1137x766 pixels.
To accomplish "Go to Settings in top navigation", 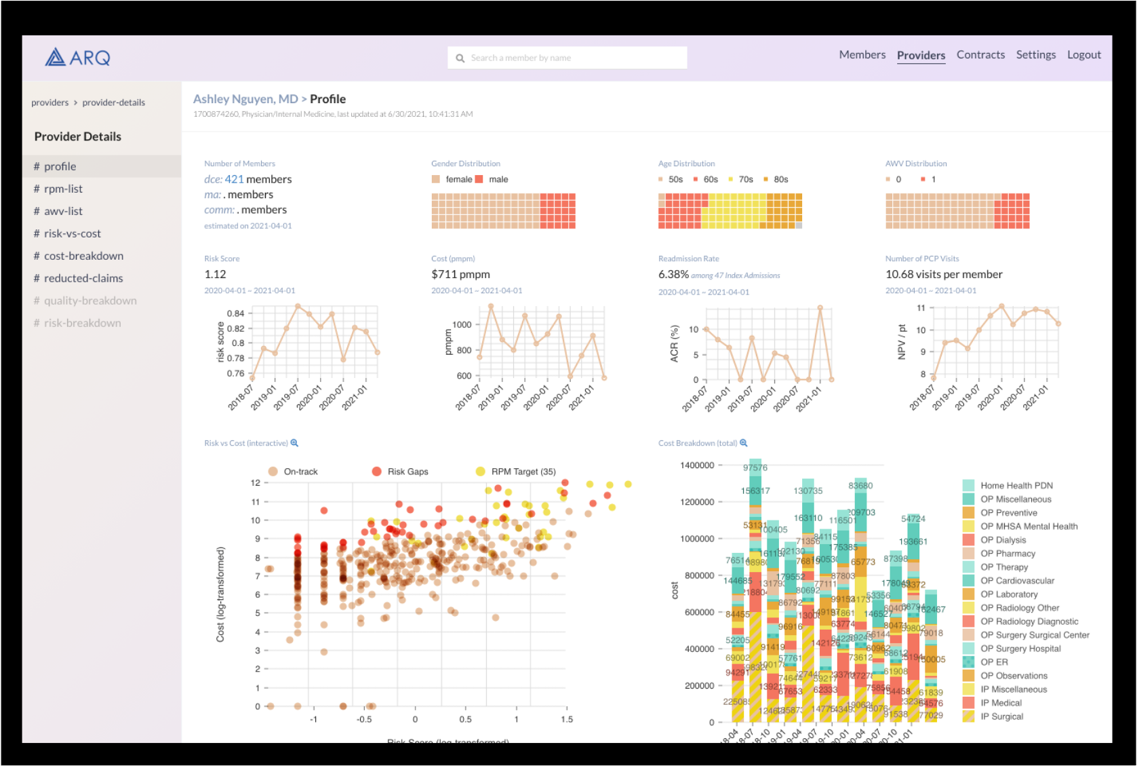I will 1035,55.
